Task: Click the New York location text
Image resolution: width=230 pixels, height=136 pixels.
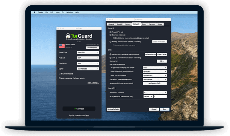Action: click(x=69, y=47)
